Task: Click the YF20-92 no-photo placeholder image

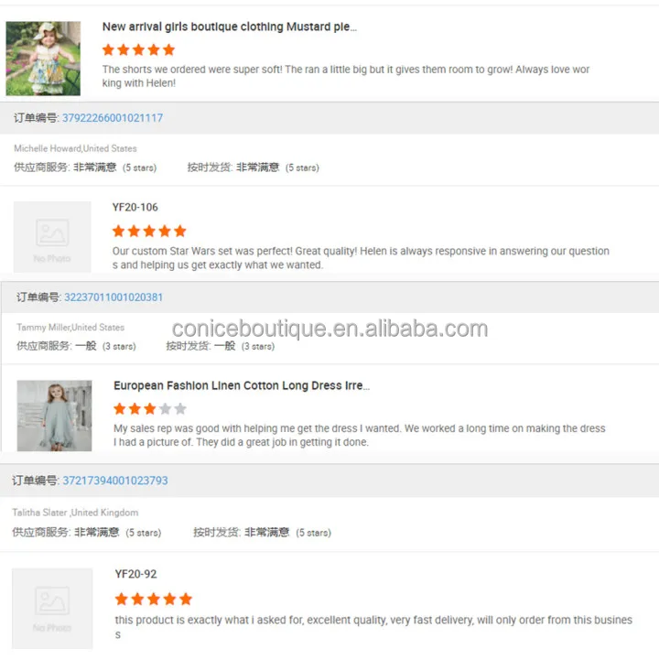Action: pyautogui.click(x=52, y=609)
